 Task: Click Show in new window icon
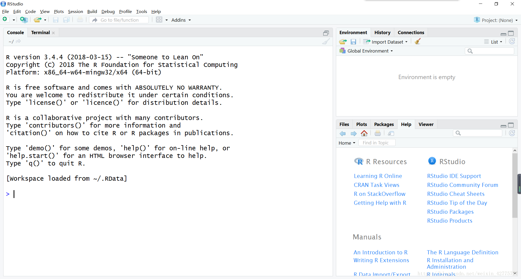[x=391, y=134]
